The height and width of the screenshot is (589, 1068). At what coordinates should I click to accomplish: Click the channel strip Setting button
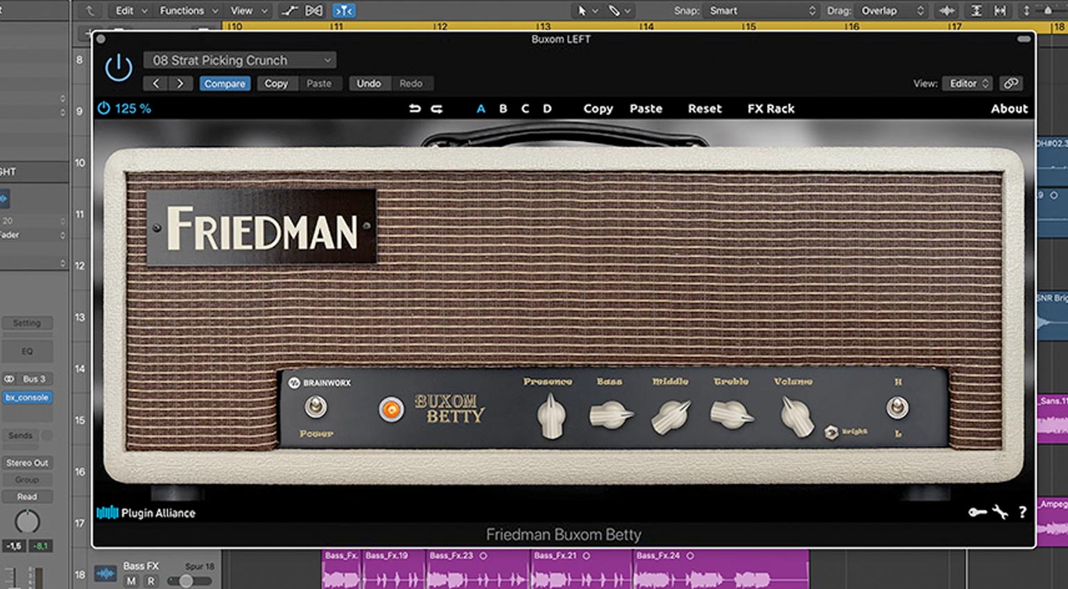pos(26,323)
